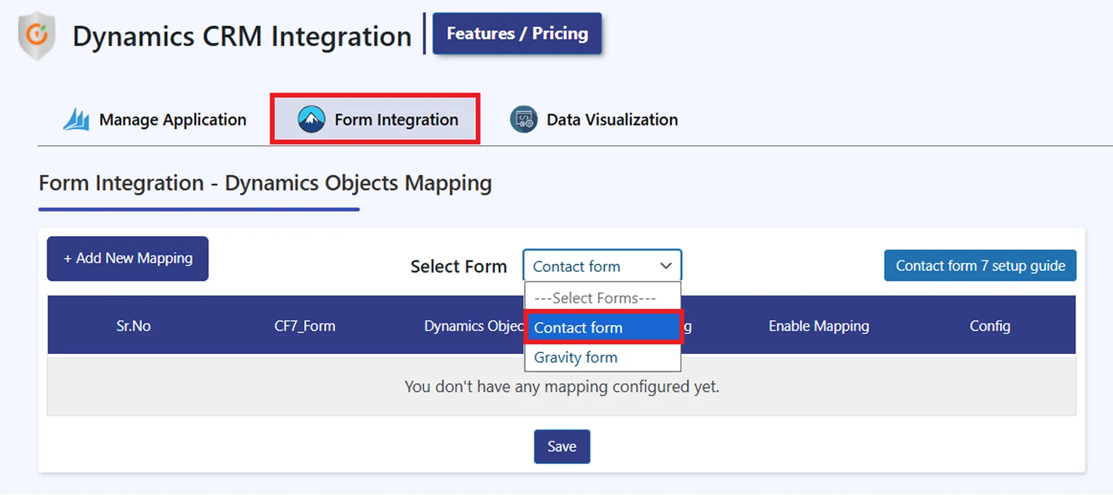Click the Select Form label
Viewport: 1113px width, 495px height.
[459, 266]
